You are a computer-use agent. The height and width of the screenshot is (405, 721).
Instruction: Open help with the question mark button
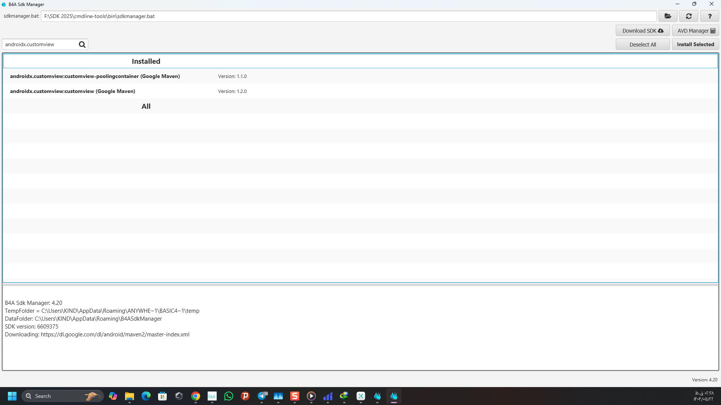709,16
